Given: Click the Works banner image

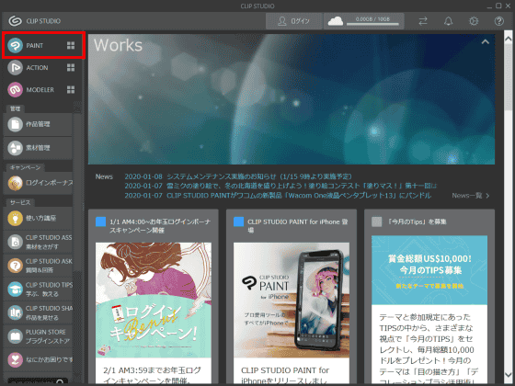Looking at the screenshot, I should coord(292,99).
